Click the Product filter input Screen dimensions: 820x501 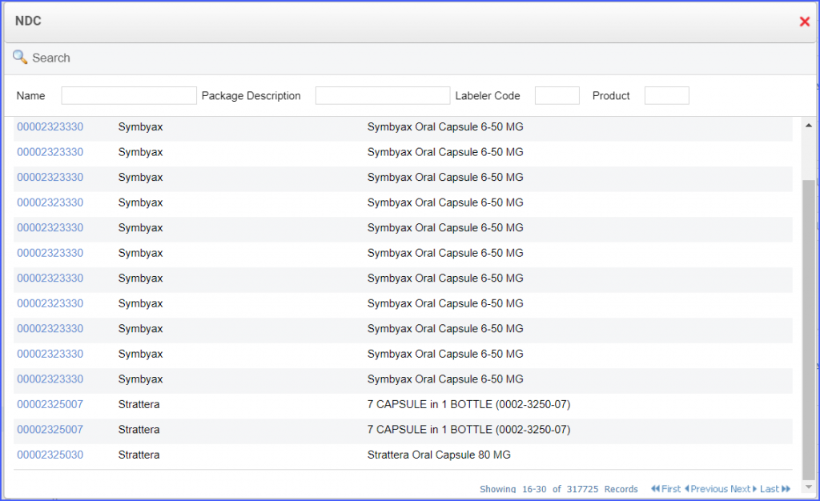tap(667, 95)
